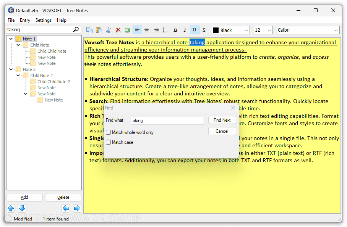Screen dimensions: 347x227
Task: Select Note 2 in the tree
Action: [29, 69]
